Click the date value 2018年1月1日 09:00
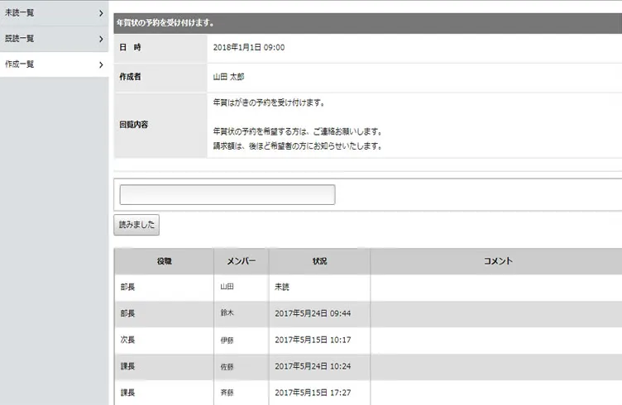Screen dimensions: 622x405 pyautogui.click(x=249, y=48)
